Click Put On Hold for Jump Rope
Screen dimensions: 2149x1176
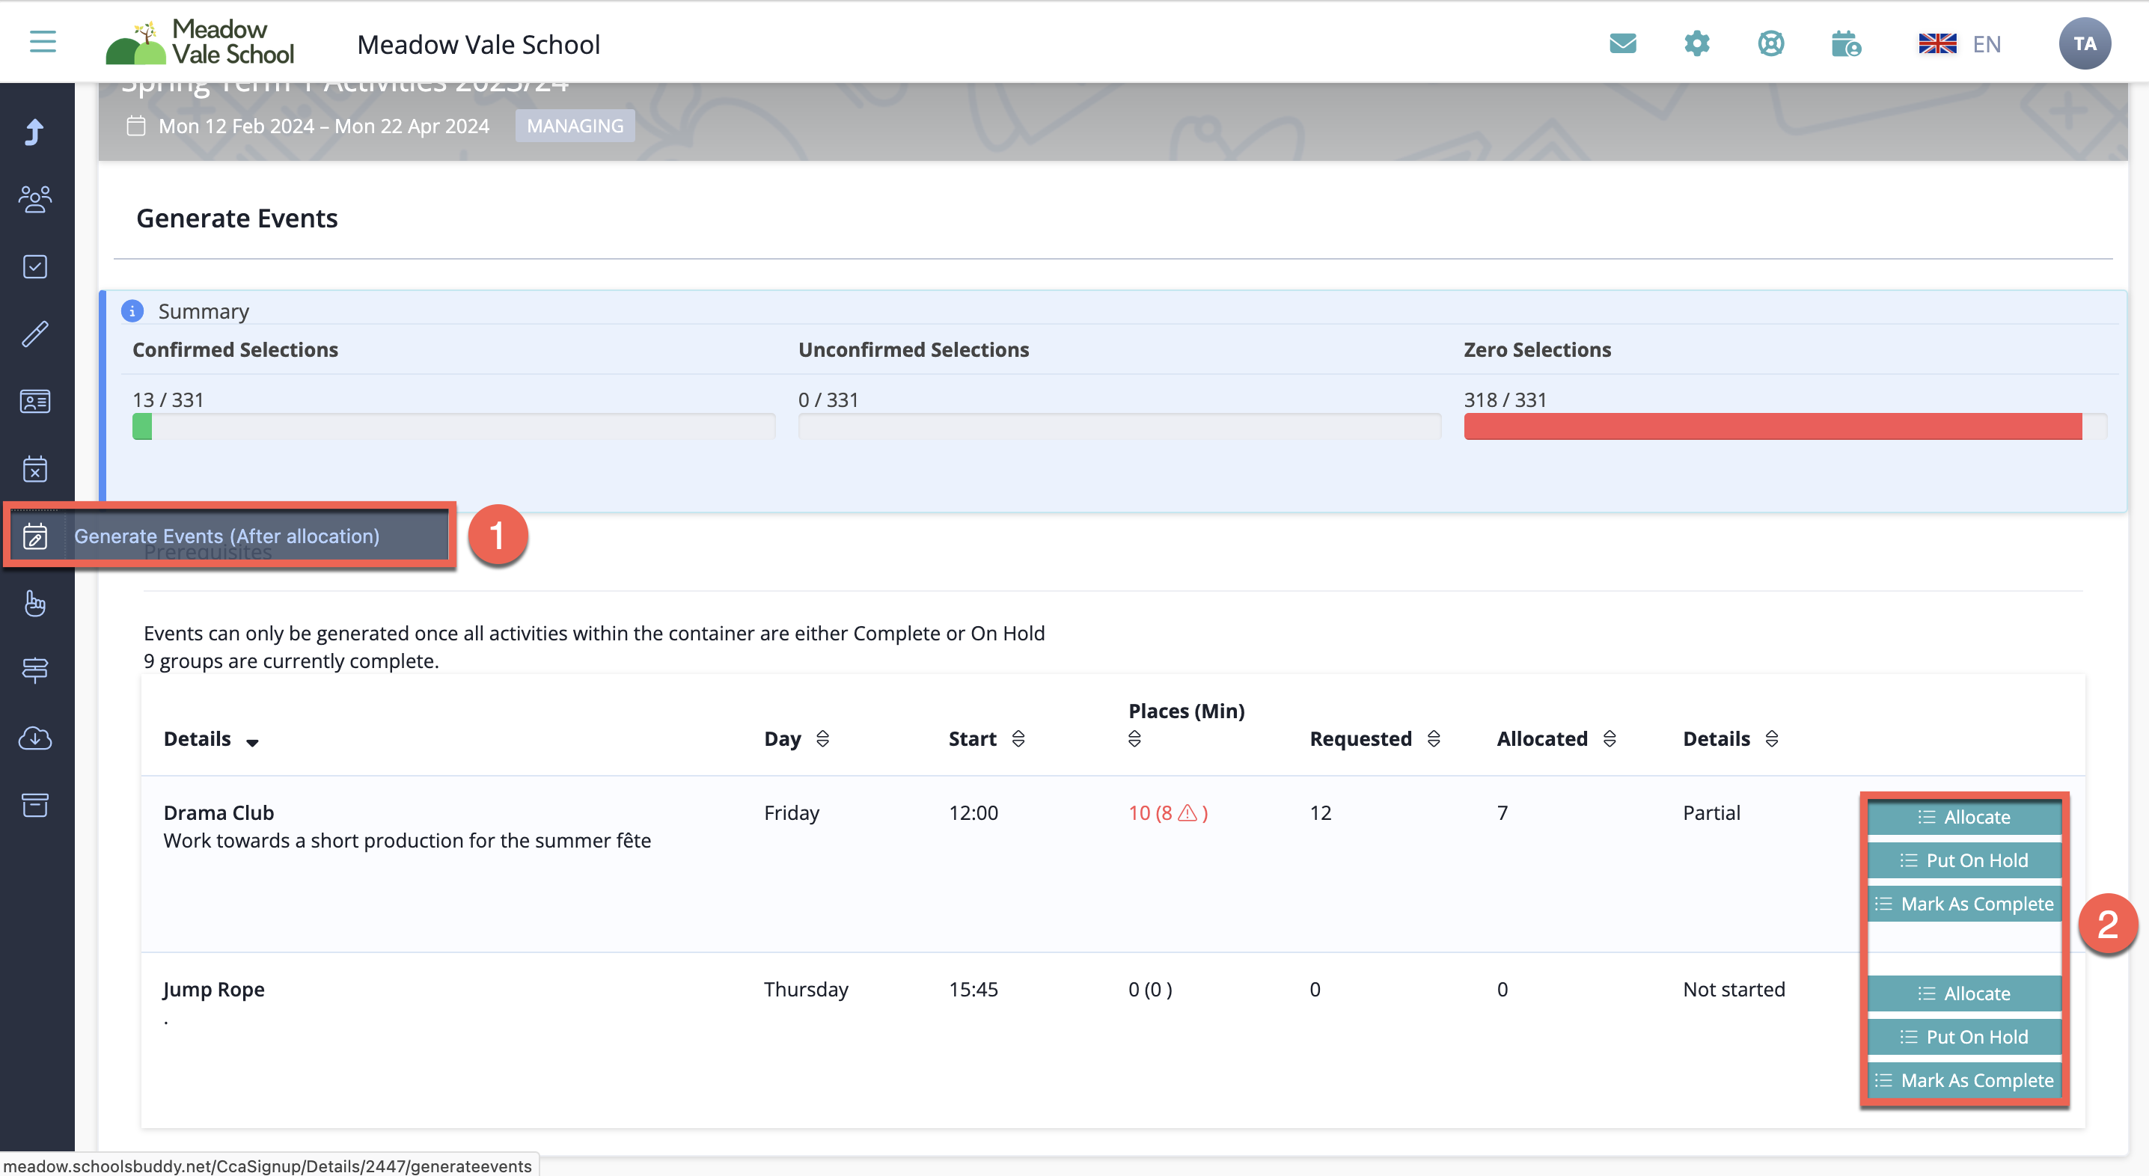coord(1965,1037)
